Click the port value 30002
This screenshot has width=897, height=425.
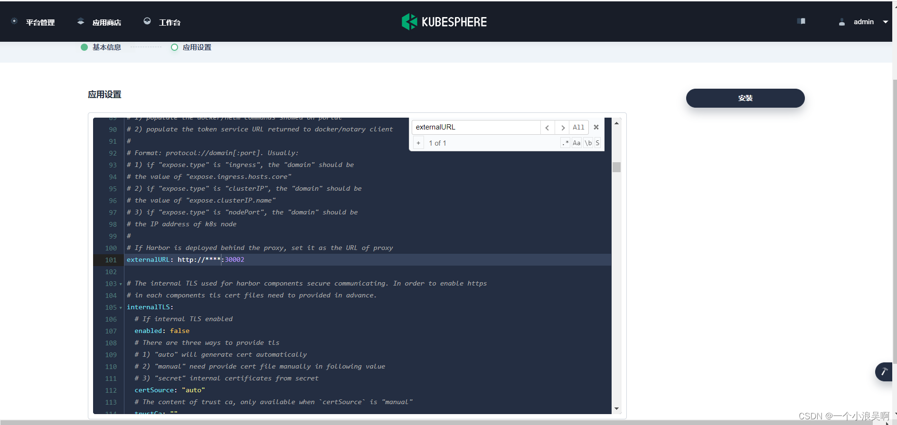pyautogui.click(x=235, y=260)
